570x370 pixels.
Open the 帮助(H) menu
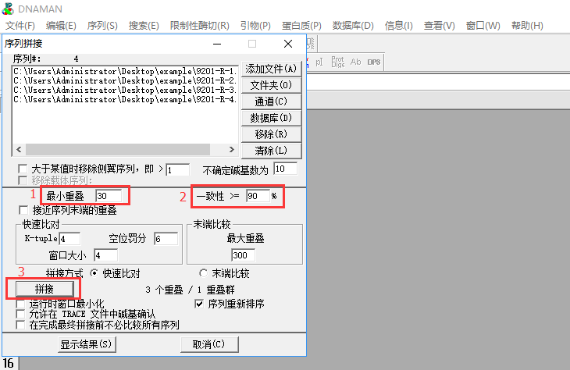coord(527,26)
